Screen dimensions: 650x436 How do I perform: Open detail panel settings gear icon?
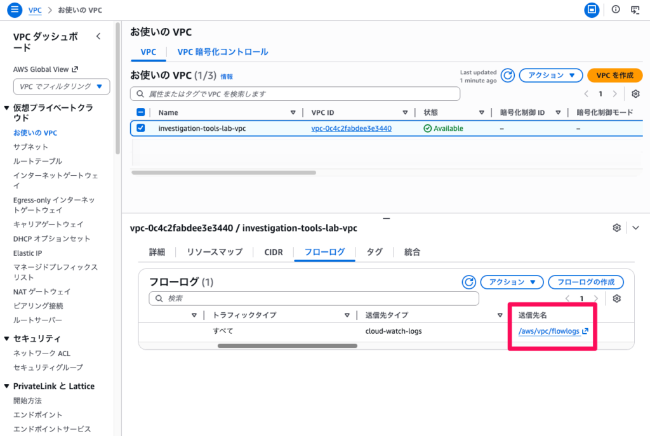[x=616, y=228]
